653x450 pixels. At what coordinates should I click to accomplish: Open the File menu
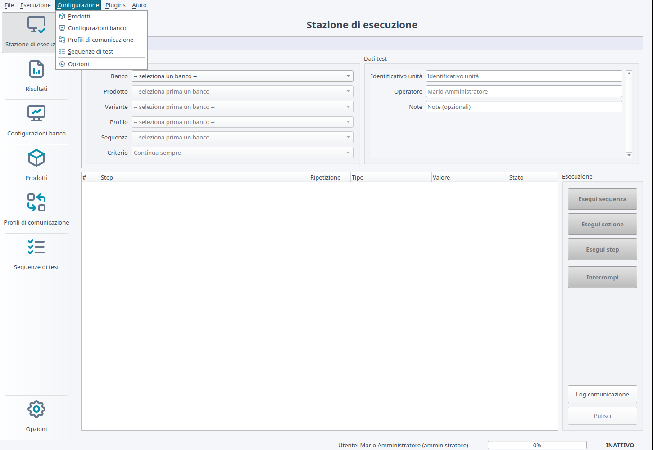[x=9, y=5]
